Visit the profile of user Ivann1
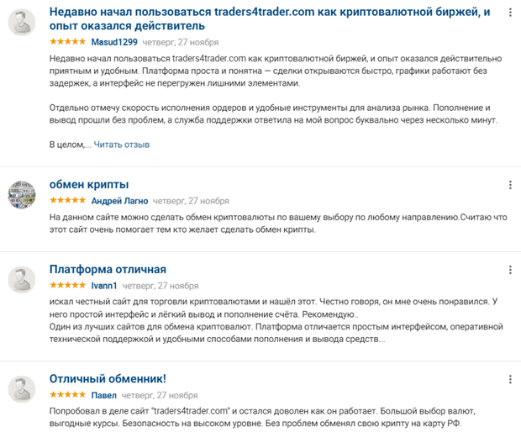Screen dimensions: 521x443 pyautogui.click(x=104, y=286)
